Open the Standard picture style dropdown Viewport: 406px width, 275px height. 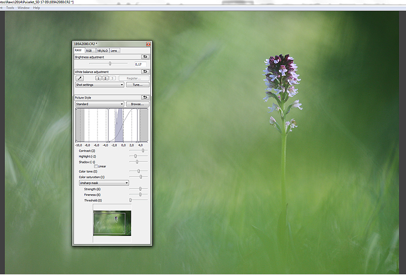pyautogui.click(x=99, y=104)
